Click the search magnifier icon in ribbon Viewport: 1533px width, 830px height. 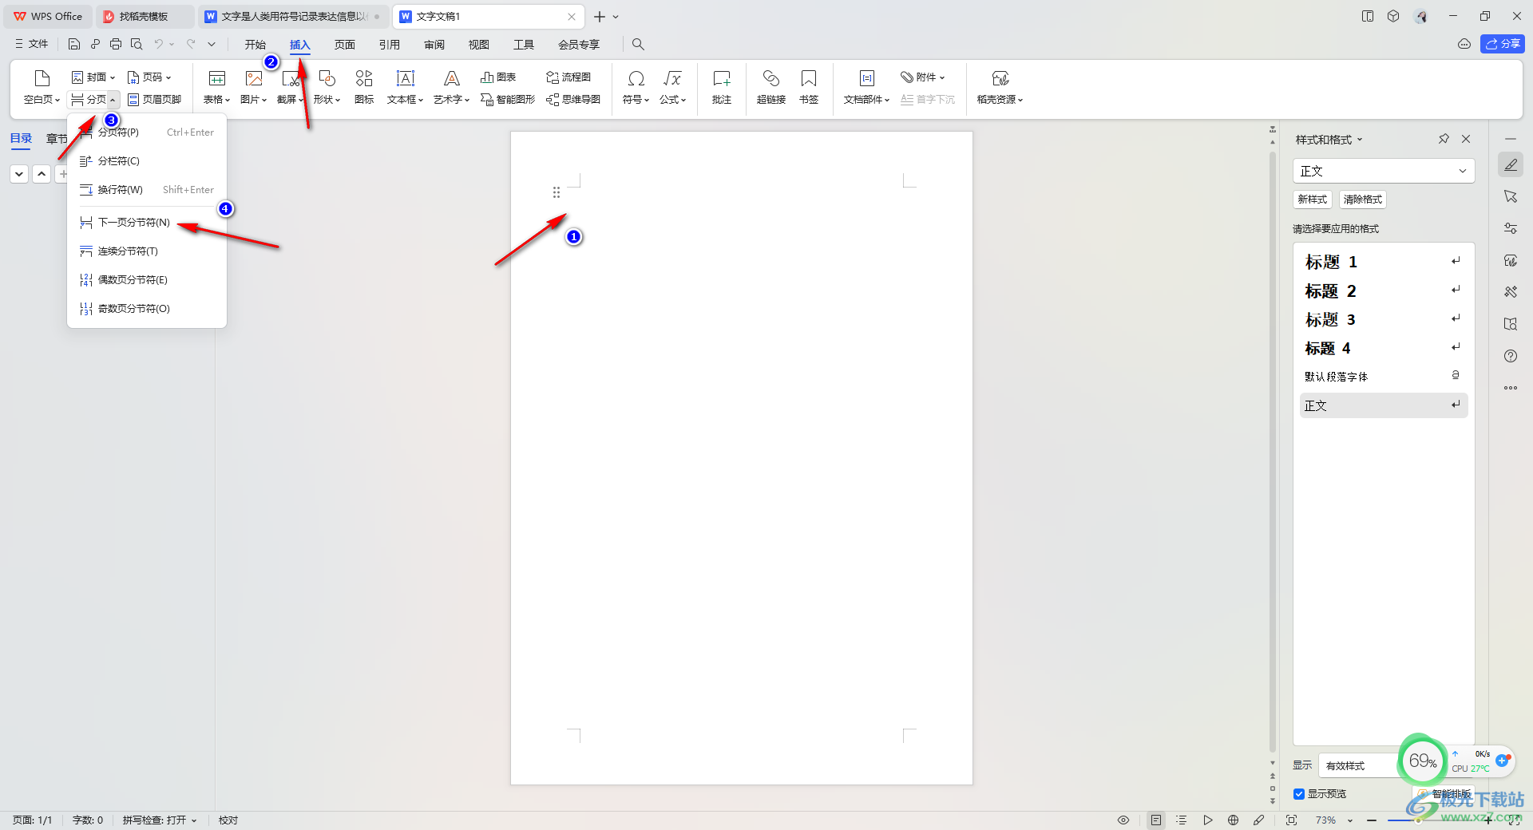638,45
